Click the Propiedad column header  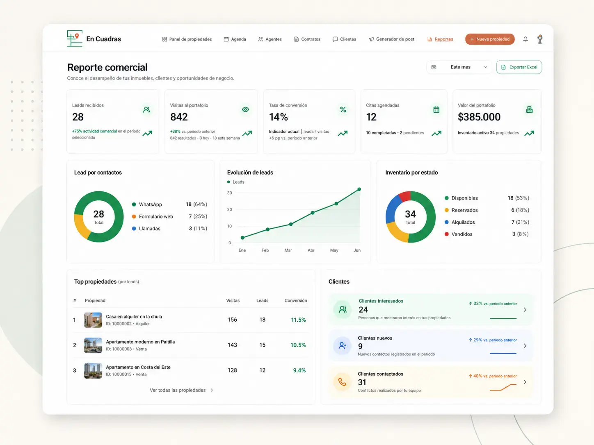[95, 301]
